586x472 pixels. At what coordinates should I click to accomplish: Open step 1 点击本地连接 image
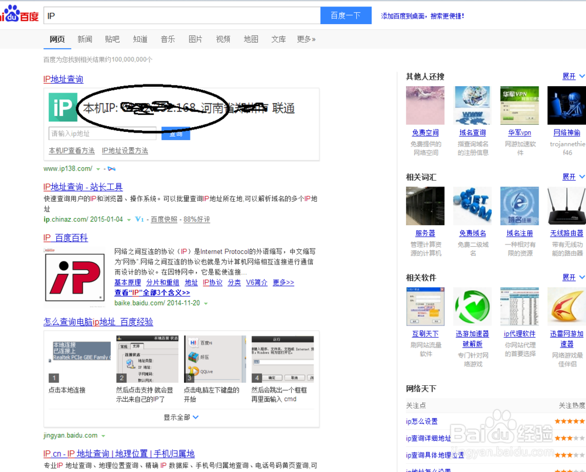[x=80, y=359]
